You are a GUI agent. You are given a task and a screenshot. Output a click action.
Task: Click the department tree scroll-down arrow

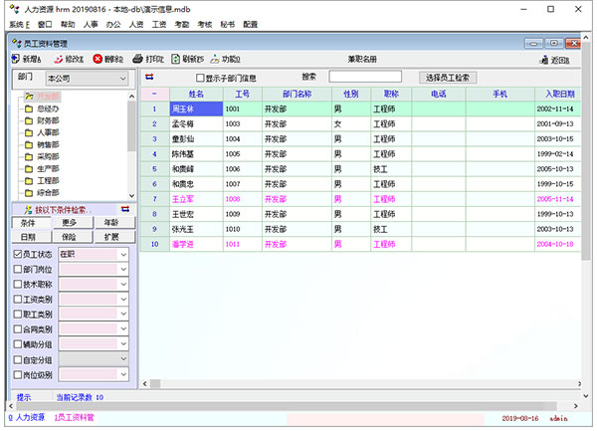[131, 196]
